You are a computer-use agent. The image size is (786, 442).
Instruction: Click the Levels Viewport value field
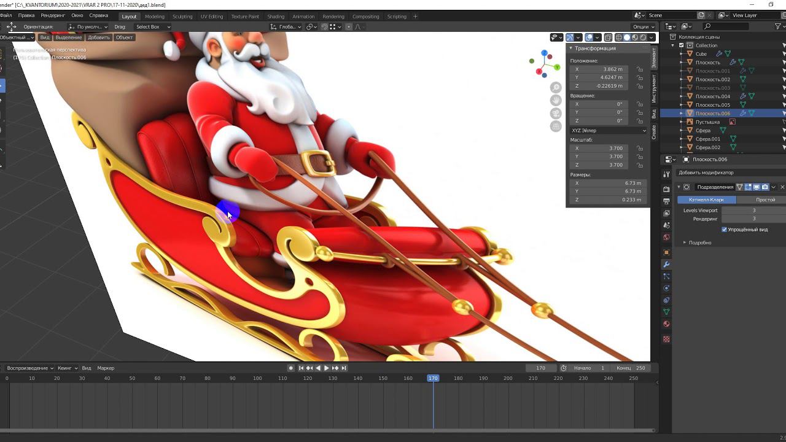point(753,211)
